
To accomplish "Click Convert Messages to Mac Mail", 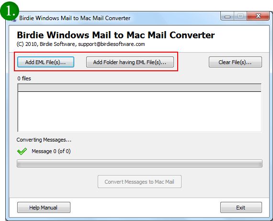I will pyautogui.click(x=139, y=181).
